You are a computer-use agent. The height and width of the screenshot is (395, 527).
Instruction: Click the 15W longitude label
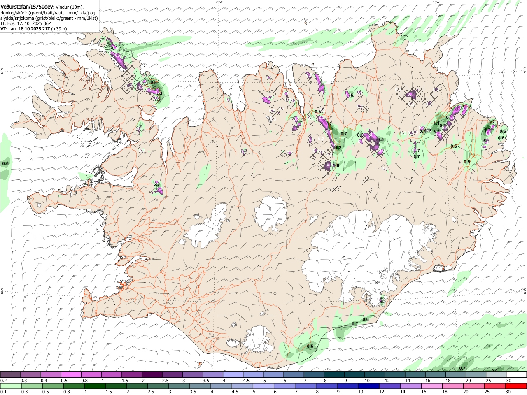point(436,2)
